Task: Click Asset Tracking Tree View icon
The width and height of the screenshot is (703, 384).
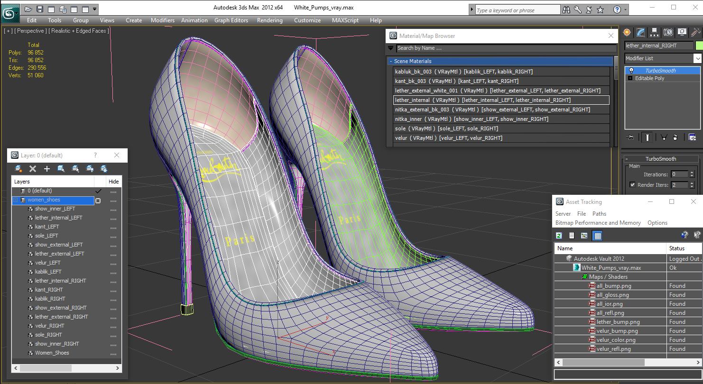Action: coord(584,236)
